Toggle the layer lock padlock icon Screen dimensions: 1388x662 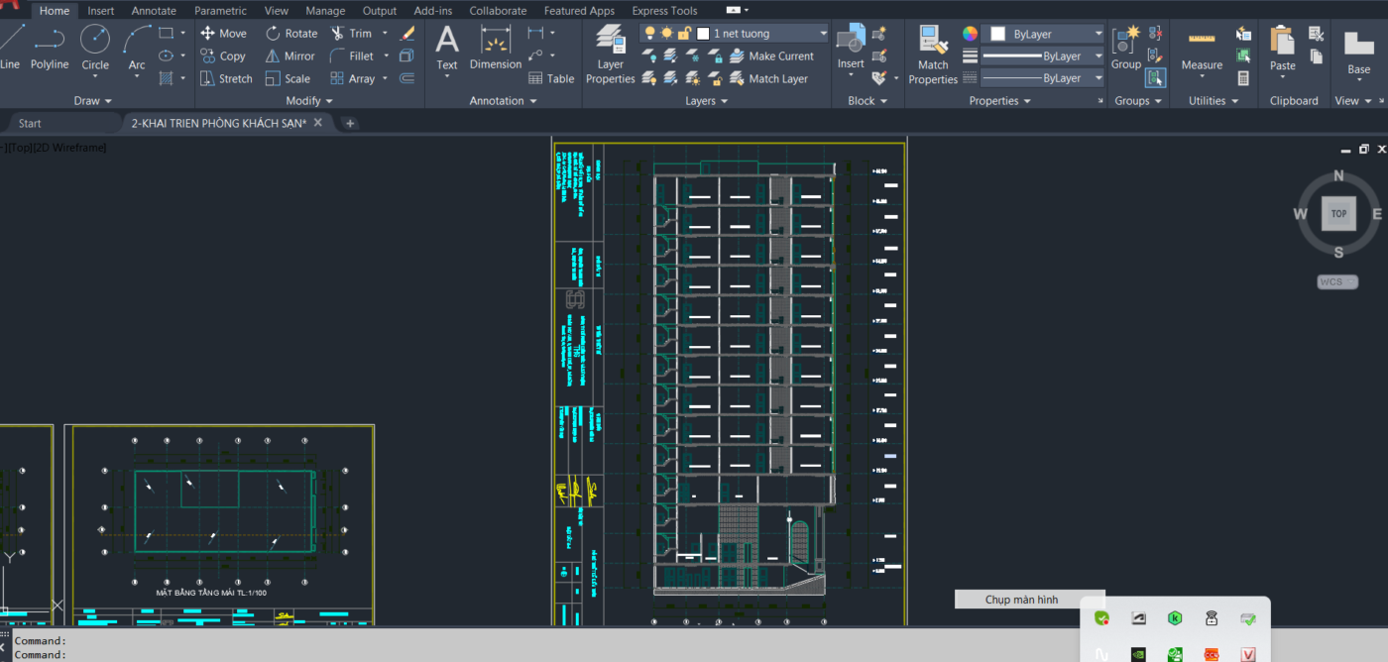click(x=684, y=34)
